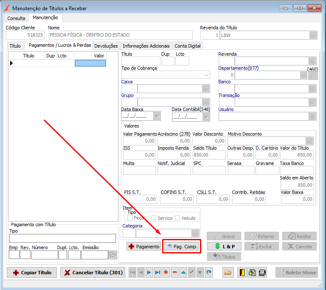Open the Título tab

pyautogui.click(x=15, y=46)
